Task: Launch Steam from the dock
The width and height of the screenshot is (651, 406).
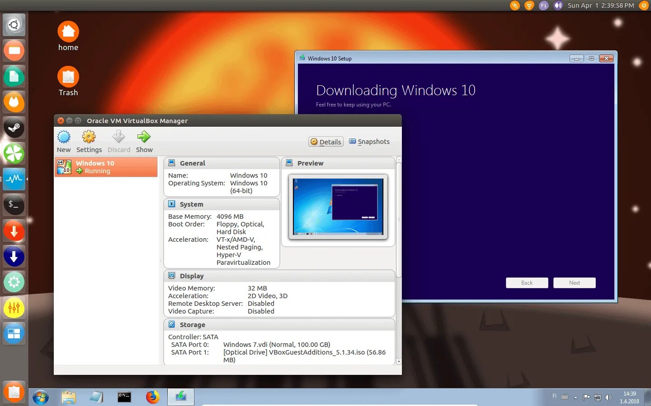Action: 14,128
